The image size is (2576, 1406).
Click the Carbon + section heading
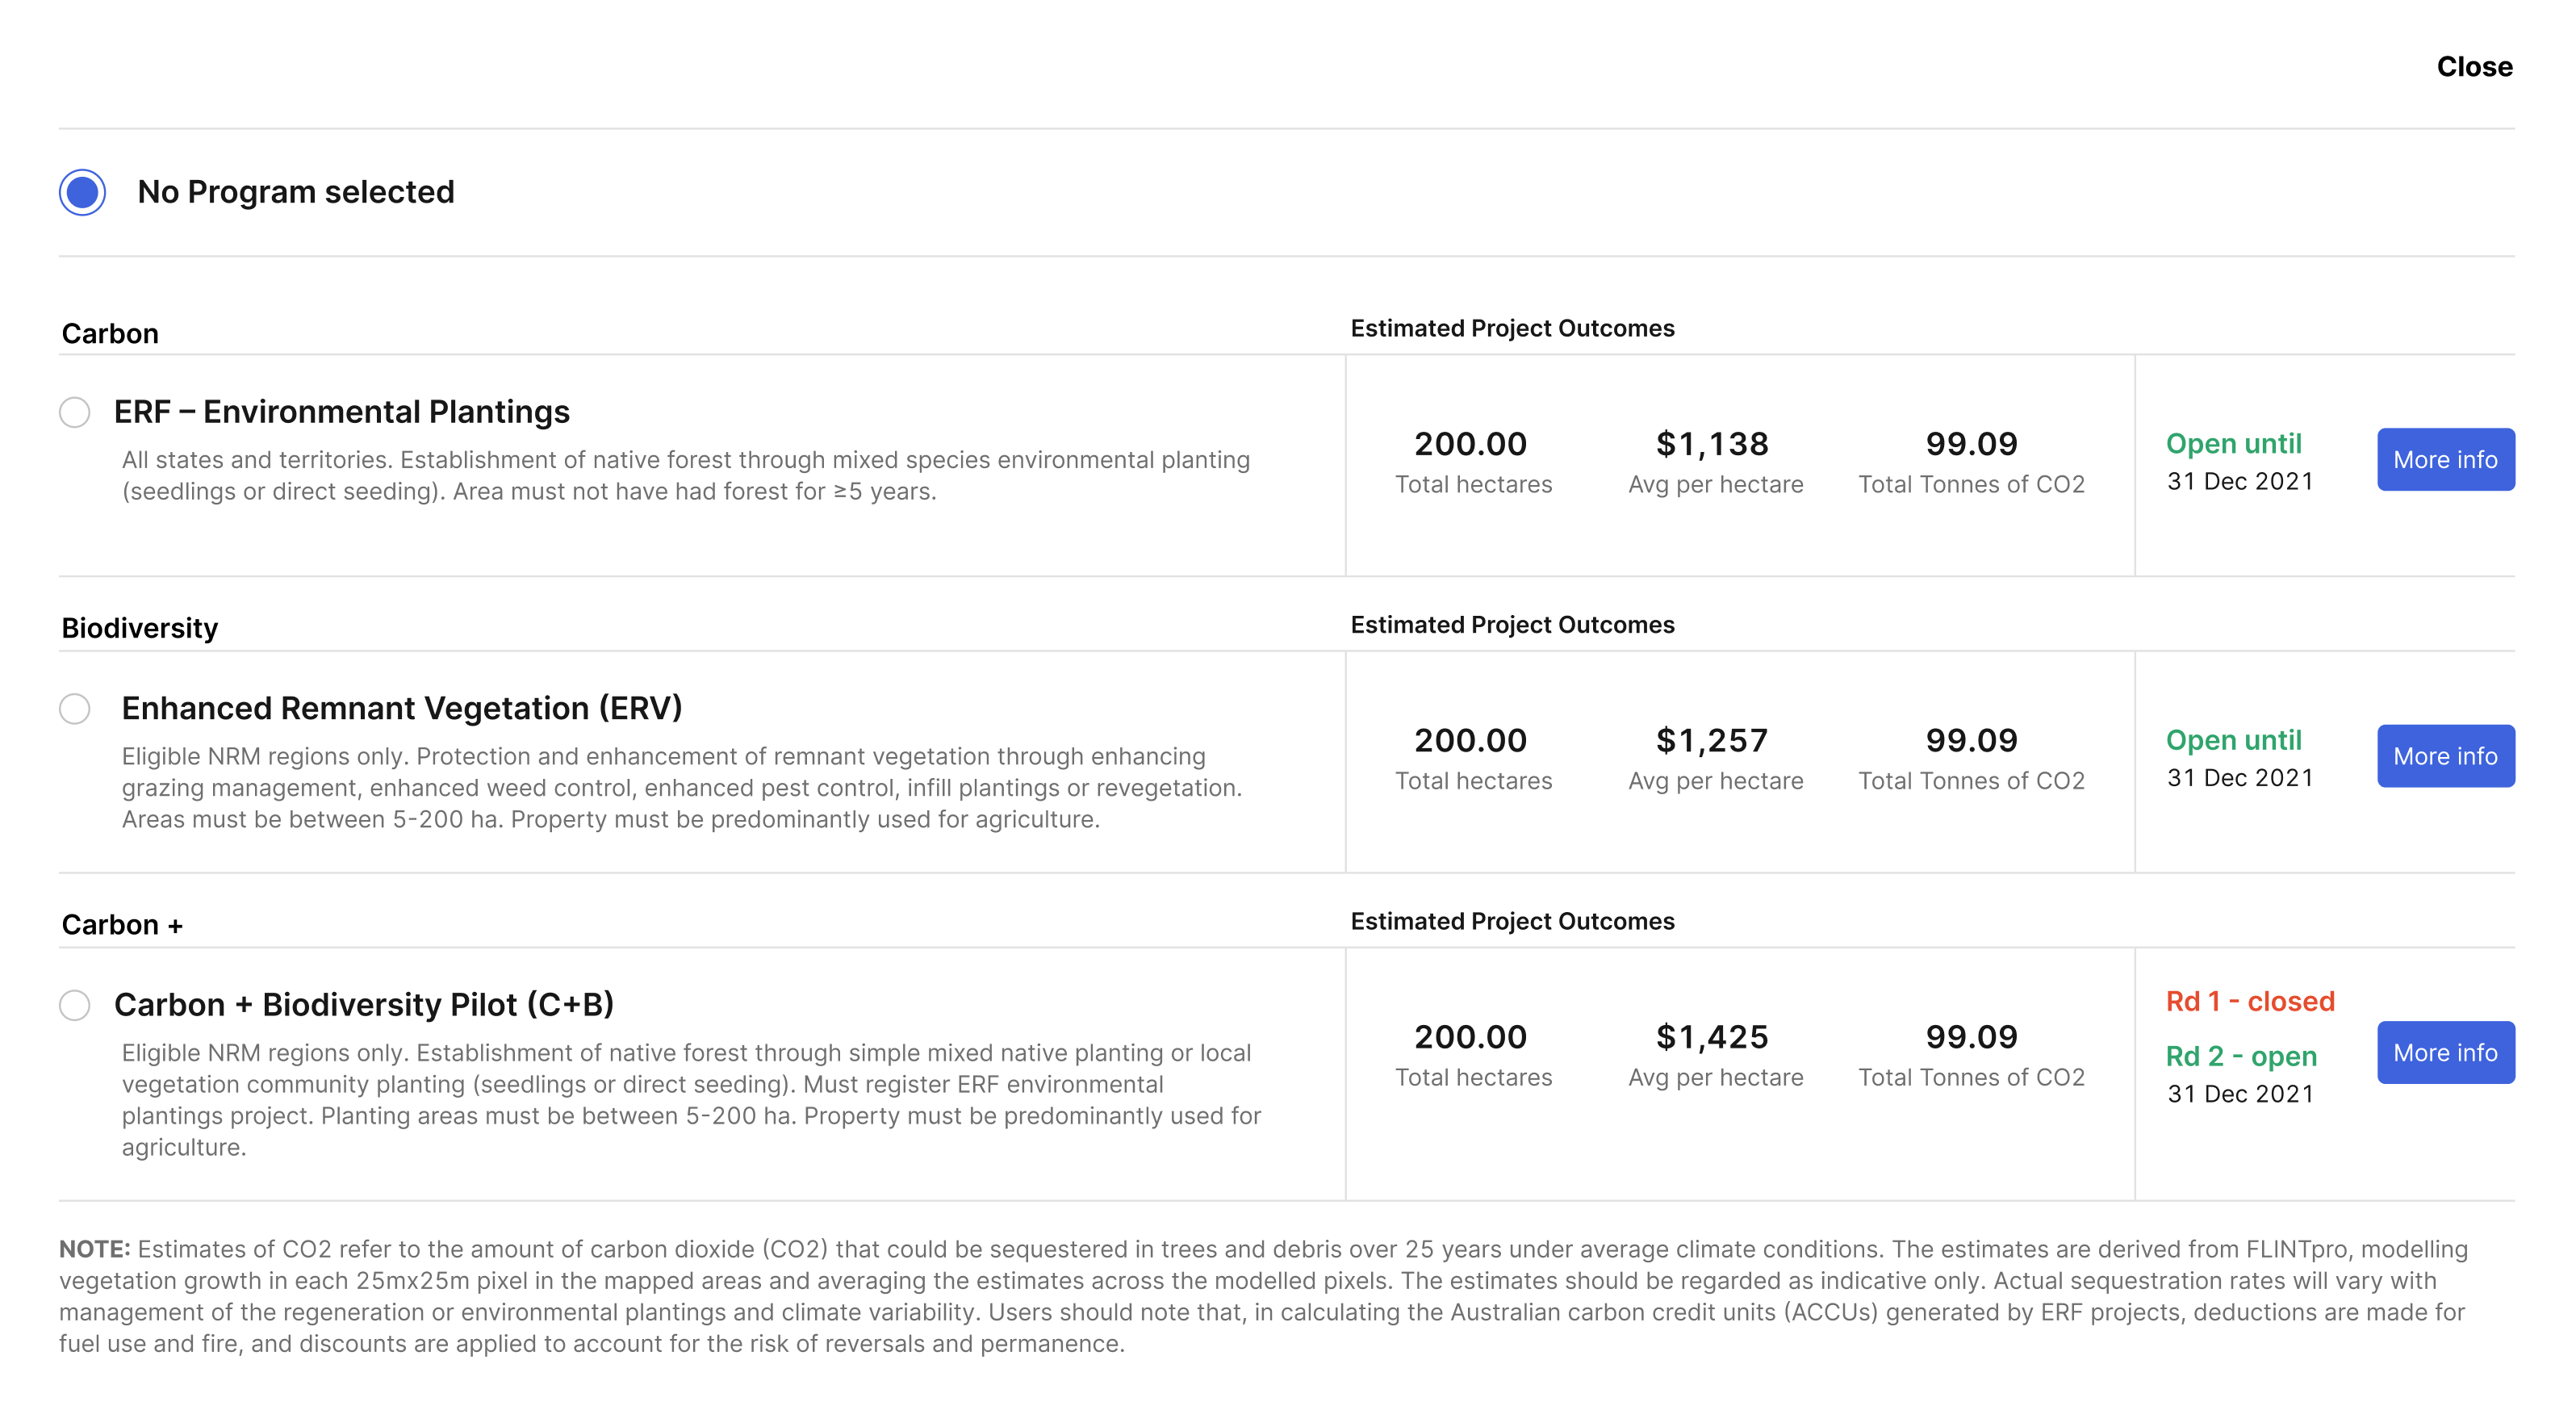point(122,925)
